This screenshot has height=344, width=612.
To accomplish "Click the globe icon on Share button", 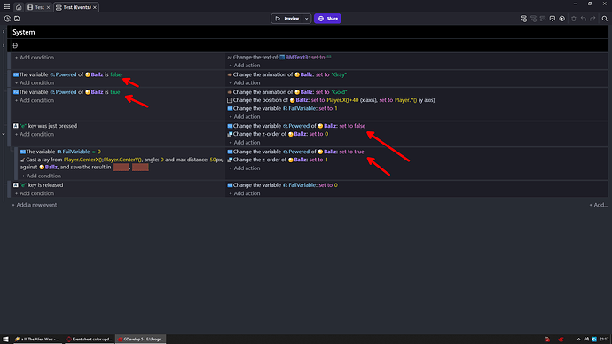I will (x=321, y=19).
